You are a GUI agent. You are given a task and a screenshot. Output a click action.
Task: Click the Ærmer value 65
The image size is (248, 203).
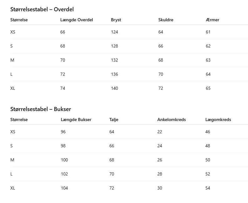click(x=208, y=89)
